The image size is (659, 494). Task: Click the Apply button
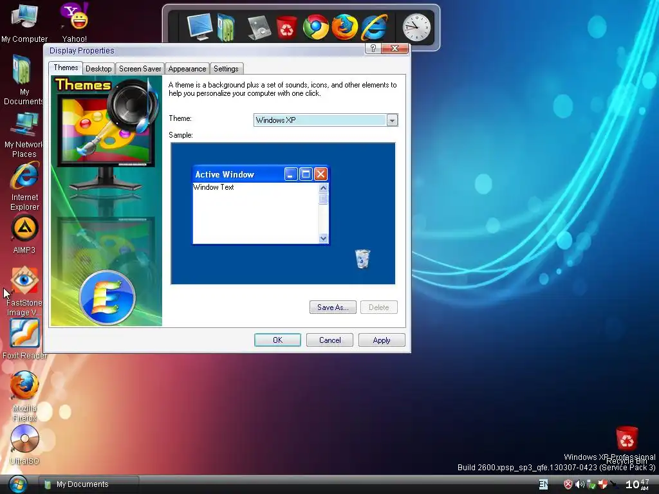click(382, 340)
